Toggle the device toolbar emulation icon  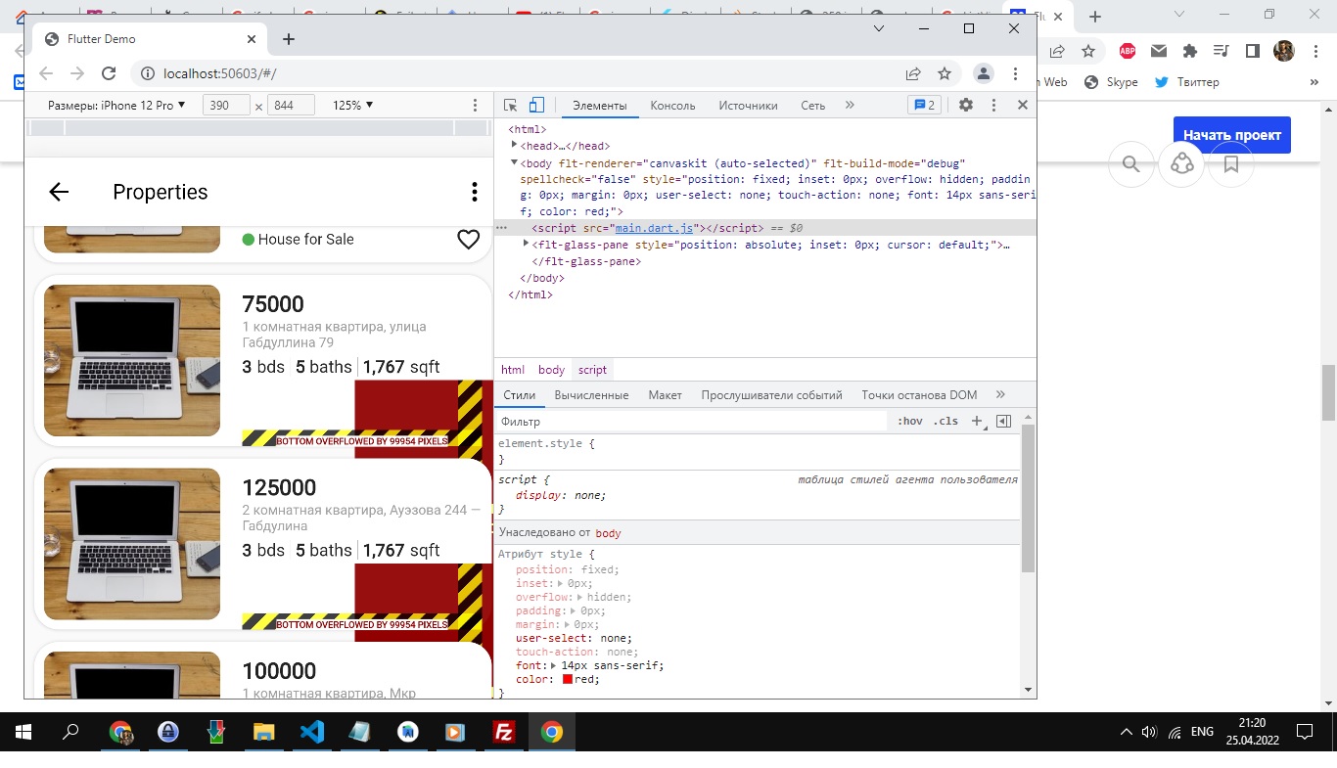click(536, 106)
